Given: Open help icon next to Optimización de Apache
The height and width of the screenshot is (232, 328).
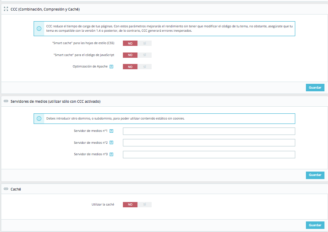Looking at the screenshot, I should click(x=111, y=67).
